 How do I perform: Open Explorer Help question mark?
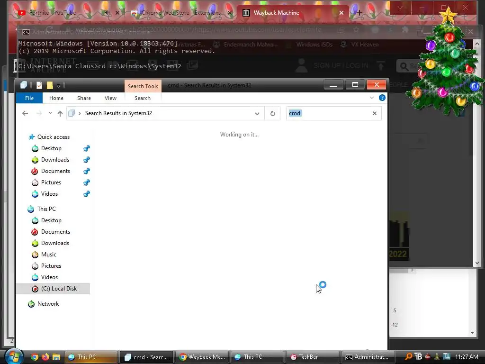coord(382,98)
